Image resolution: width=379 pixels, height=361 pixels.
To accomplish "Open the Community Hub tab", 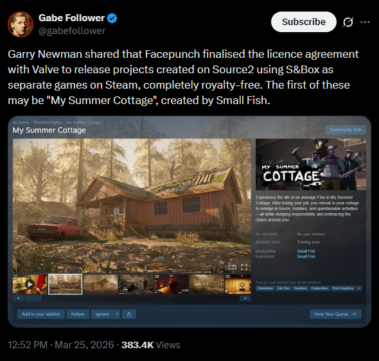I will pos(346,130).
